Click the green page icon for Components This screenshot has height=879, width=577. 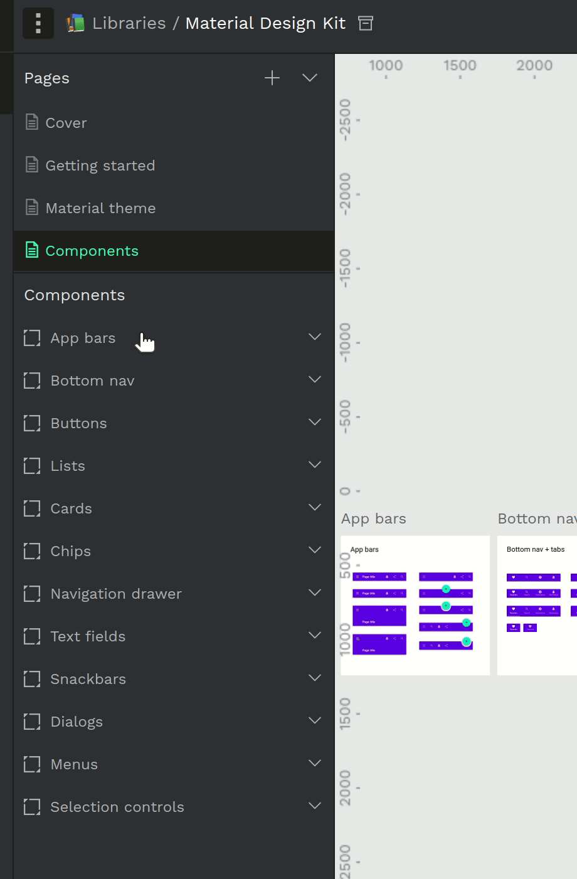(31, 250)
